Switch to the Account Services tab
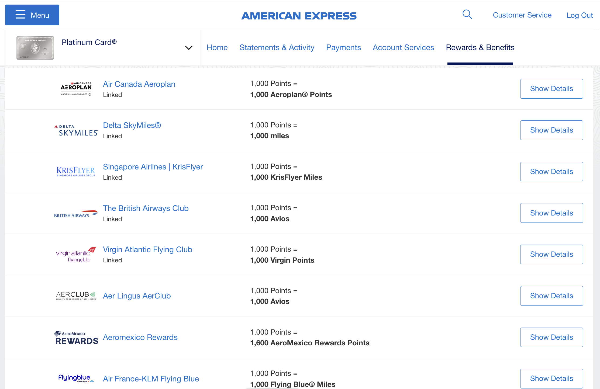600x389 pixels. tap(403, 47)
